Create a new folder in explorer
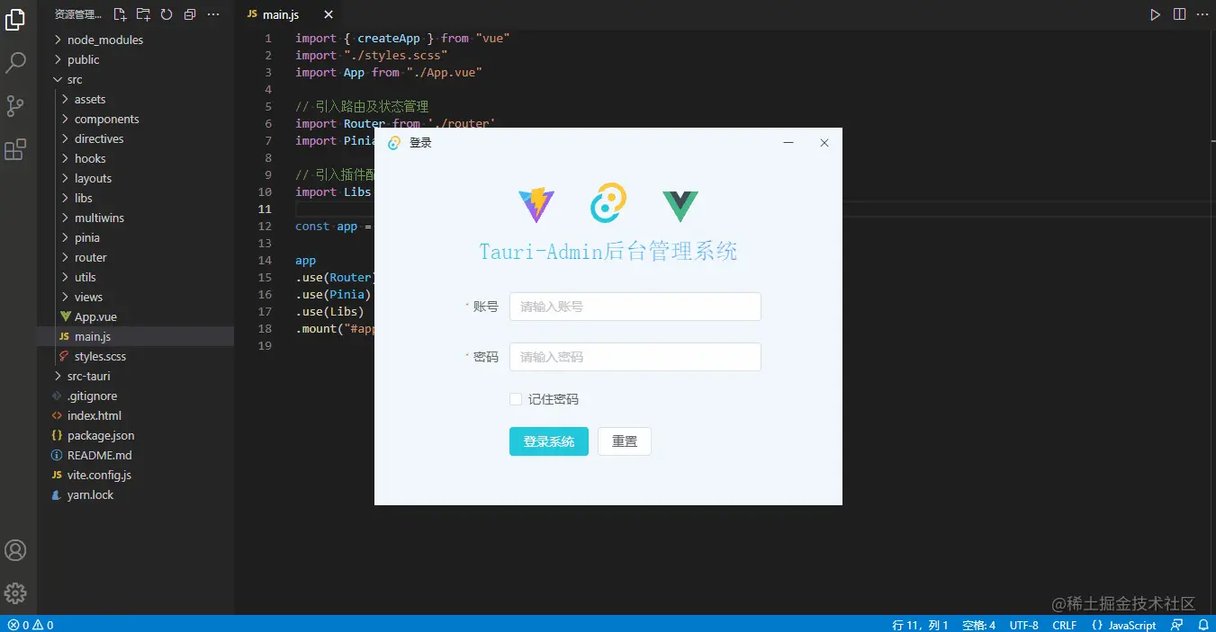This screenshot has height=632, width=1216. (143, 14)
